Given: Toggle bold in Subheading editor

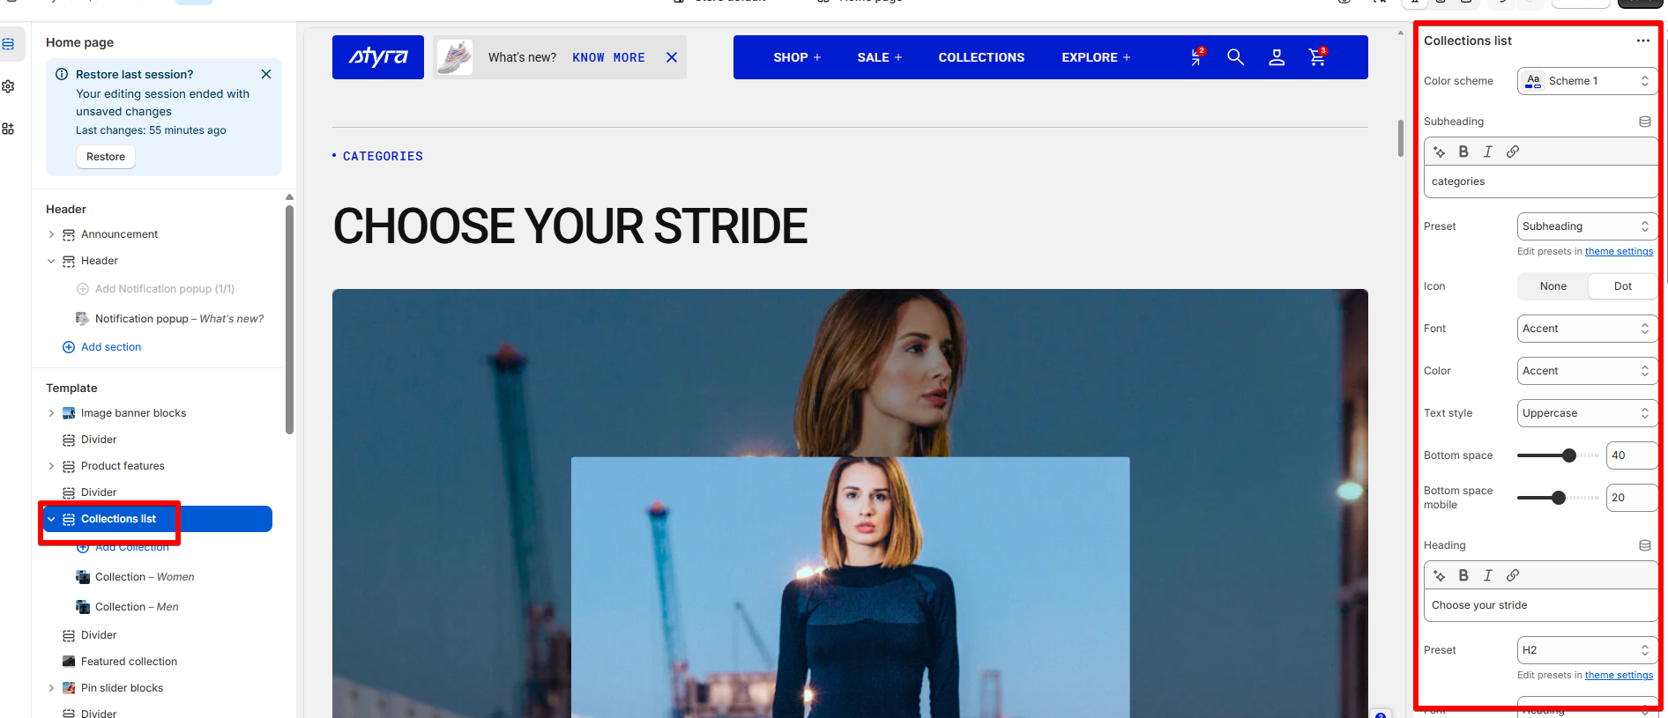Looking at the screenshot, I should pos(1463,152).
